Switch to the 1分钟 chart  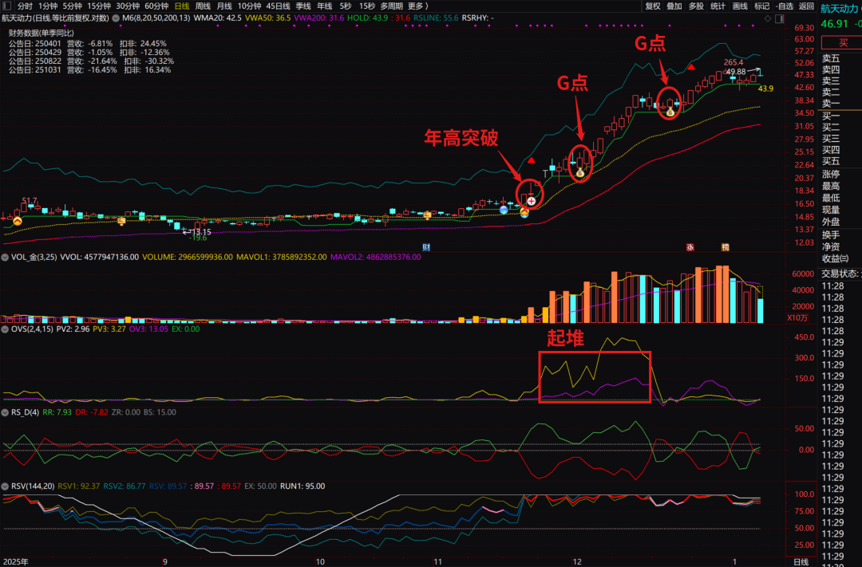[x=48, y=6]
